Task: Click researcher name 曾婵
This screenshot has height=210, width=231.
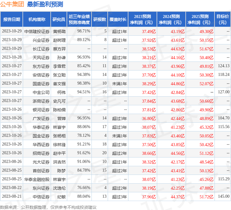Action: tap(61, 118)
